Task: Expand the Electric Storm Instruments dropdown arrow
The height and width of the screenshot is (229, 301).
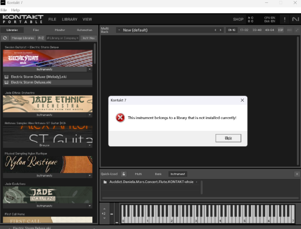Action: pyautogui.click(x=89, y=69)
